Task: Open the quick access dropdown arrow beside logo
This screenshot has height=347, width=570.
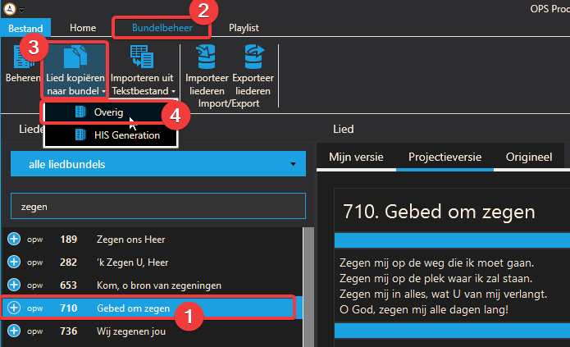Action: coord(22,10)
